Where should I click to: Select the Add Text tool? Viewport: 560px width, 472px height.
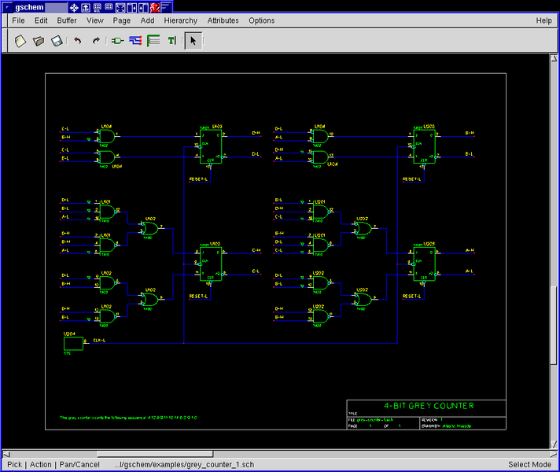[172, 41]
